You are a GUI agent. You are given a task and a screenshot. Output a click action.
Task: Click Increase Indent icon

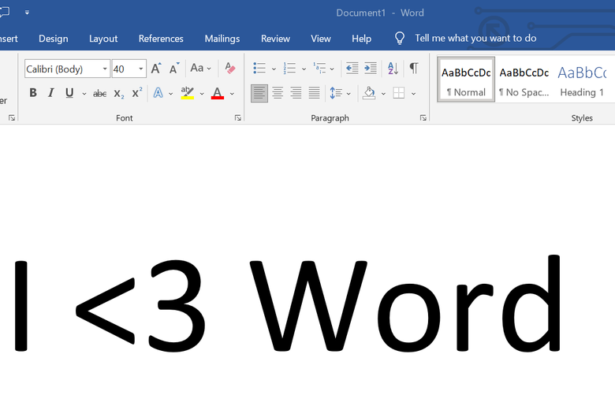click(x=371, y=69)
